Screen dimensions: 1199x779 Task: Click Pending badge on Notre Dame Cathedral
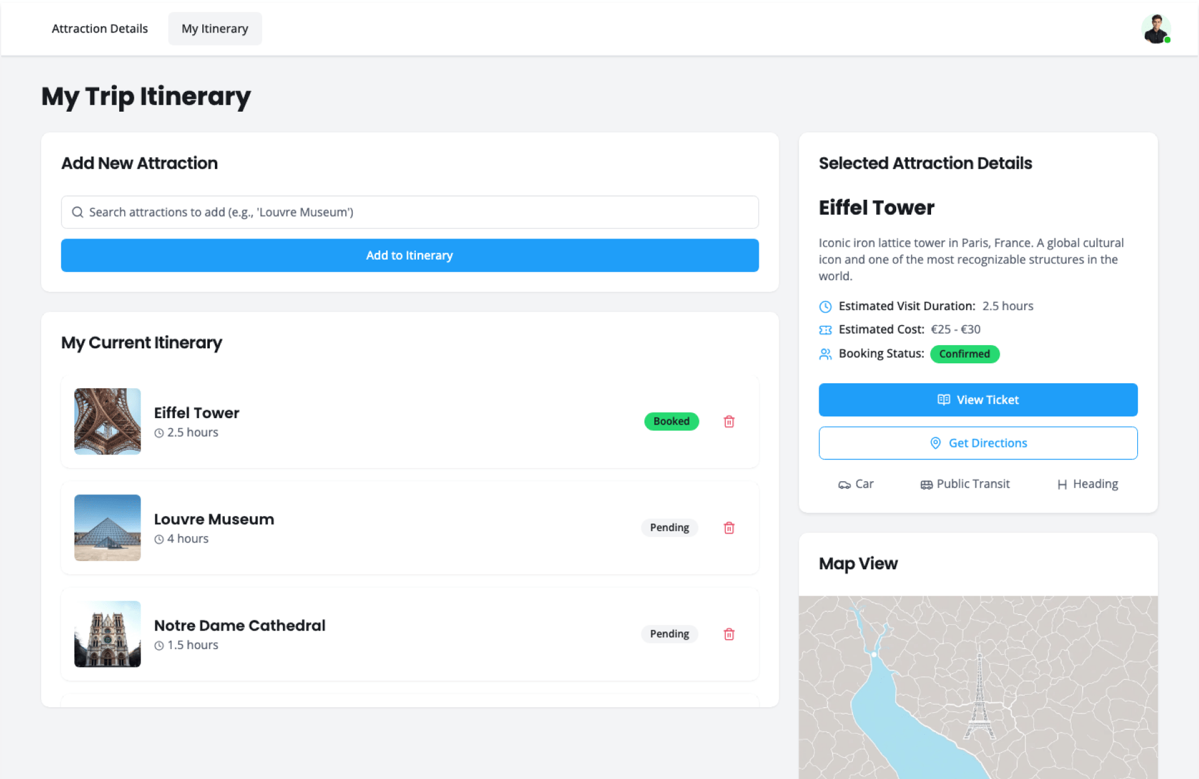669,634
